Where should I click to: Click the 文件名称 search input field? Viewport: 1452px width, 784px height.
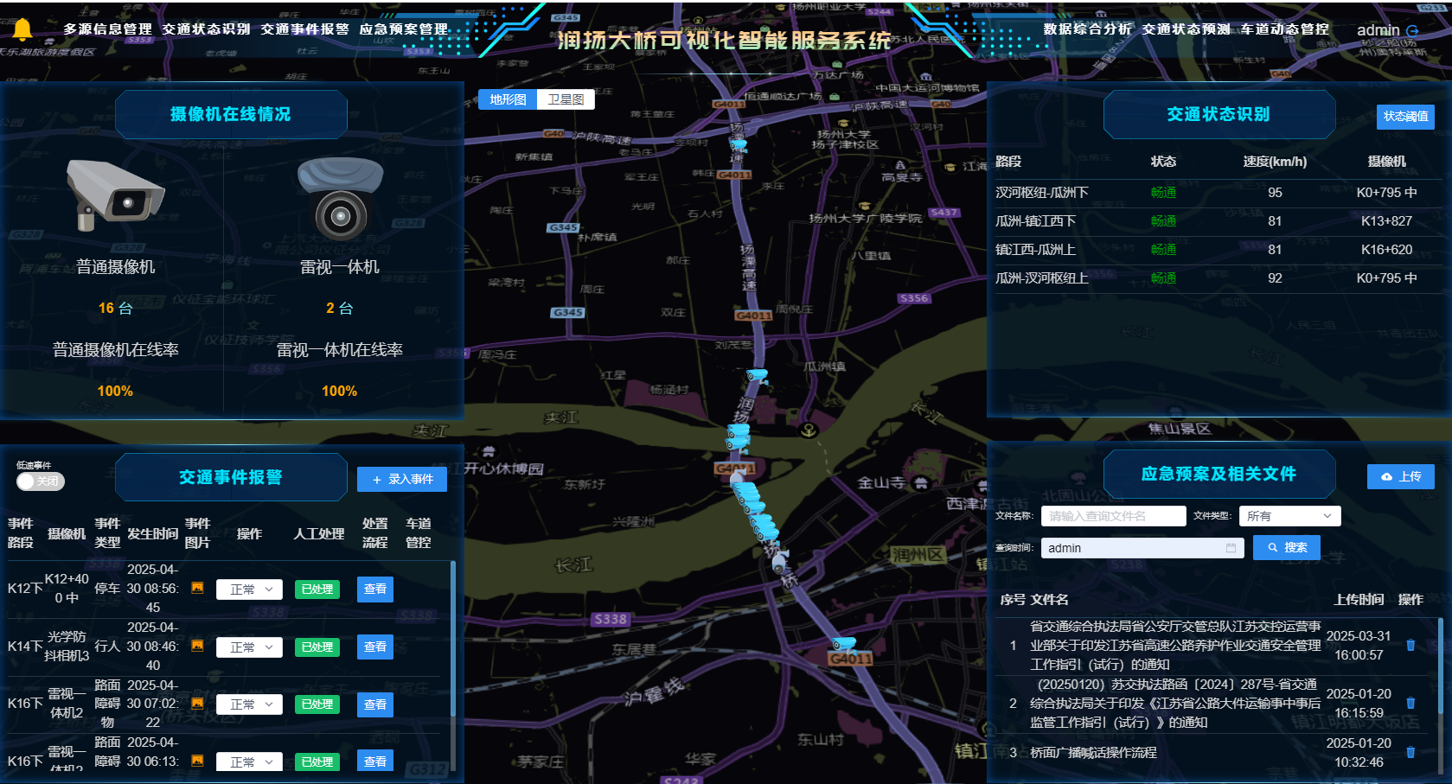1113,515
